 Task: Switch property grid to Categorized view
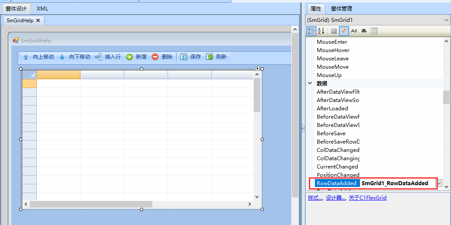pyautogui.click(x=311, y=31)
